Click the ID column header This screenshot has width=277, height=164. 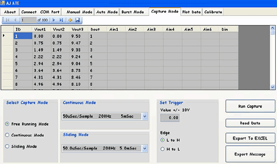(x=23, y=29)
